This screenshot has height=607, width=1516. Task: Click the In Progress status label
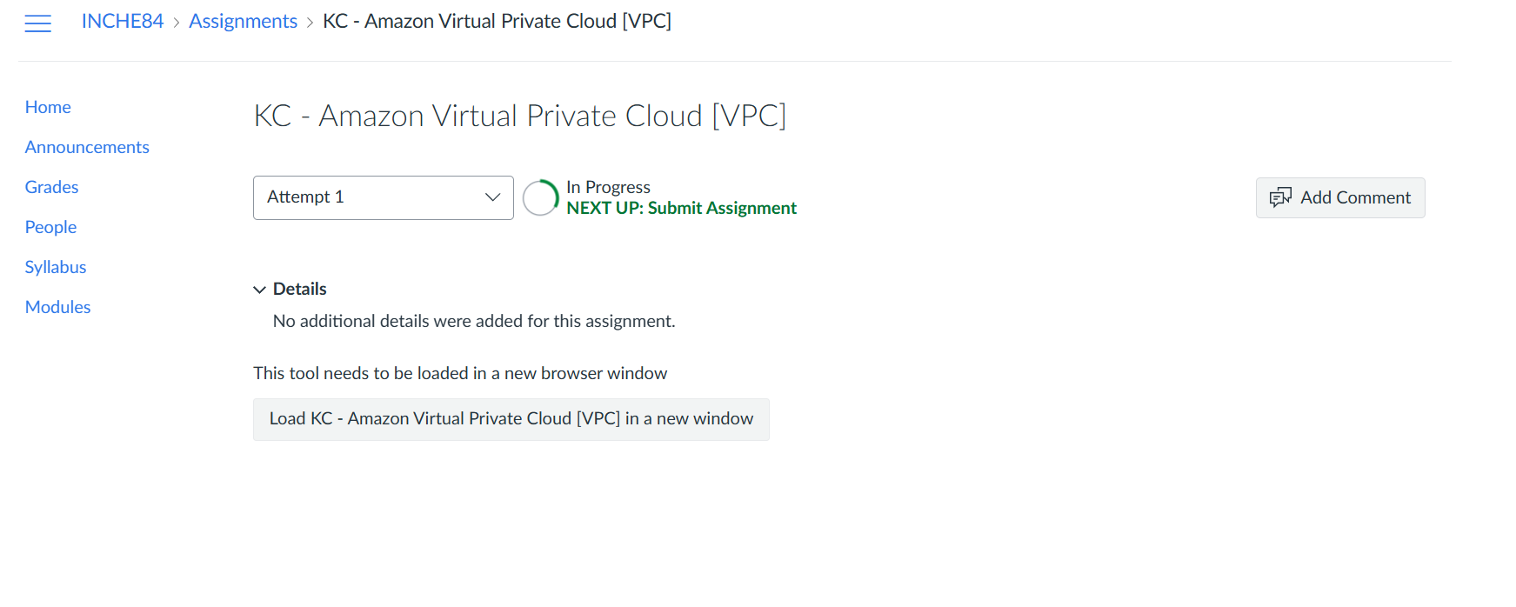pos(608,187)
